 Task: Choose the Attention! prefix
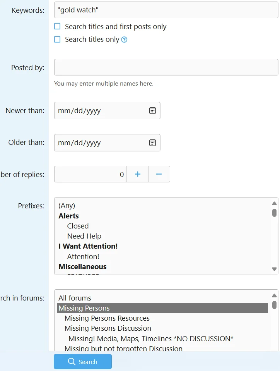tap(83, 256)
